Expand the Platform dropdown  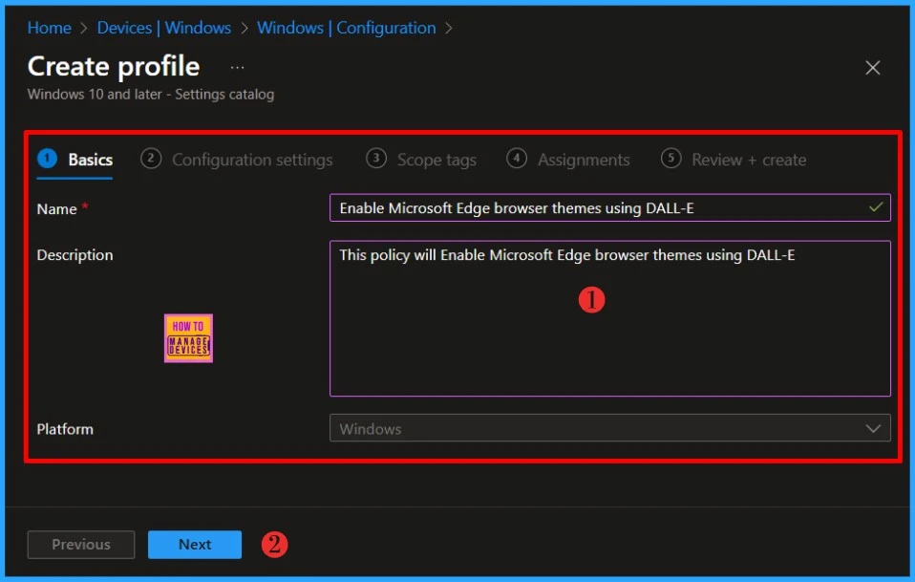[609, 428]
